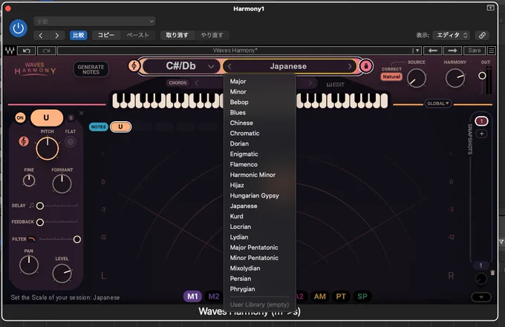The image size is (505, 327).
Task: Click the 取り消す undo button
Action: point(177,35)
